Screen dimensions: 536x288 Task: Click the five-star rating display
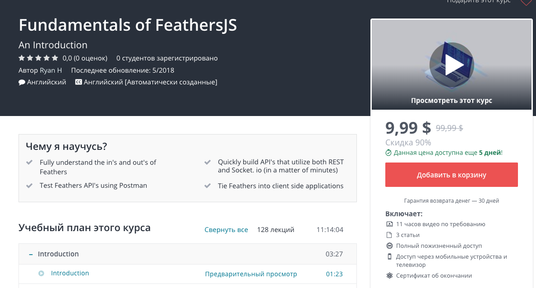pos(38,58)
